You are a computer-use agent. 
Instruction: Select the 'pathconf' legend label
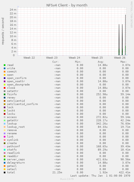[13, 146]
